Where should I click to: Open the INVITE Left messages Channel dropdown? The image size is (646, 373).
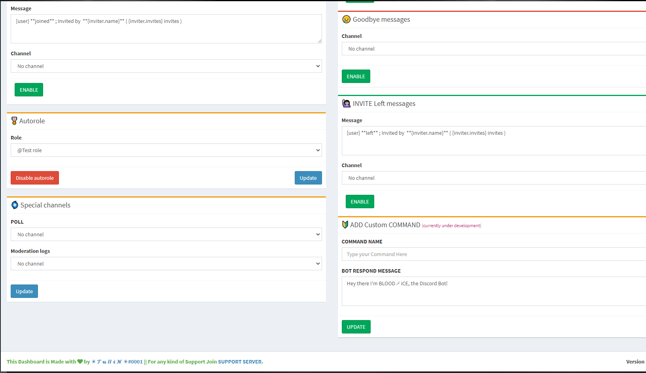[493, 178]
